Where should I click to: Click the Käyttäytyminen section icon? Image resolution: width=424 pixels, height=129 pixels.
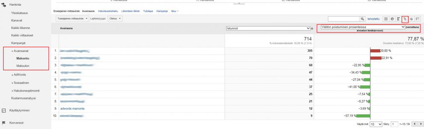pyautogui.click(x=4, y=111)
